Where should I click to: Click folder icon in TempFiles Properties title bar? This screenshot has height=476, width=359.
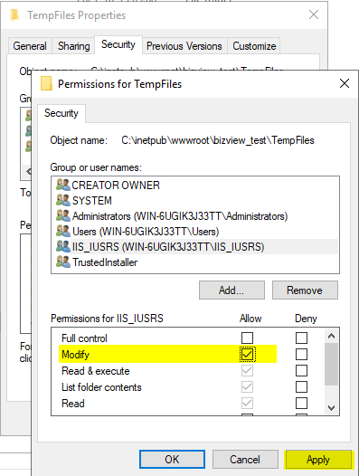coord(14,14)
